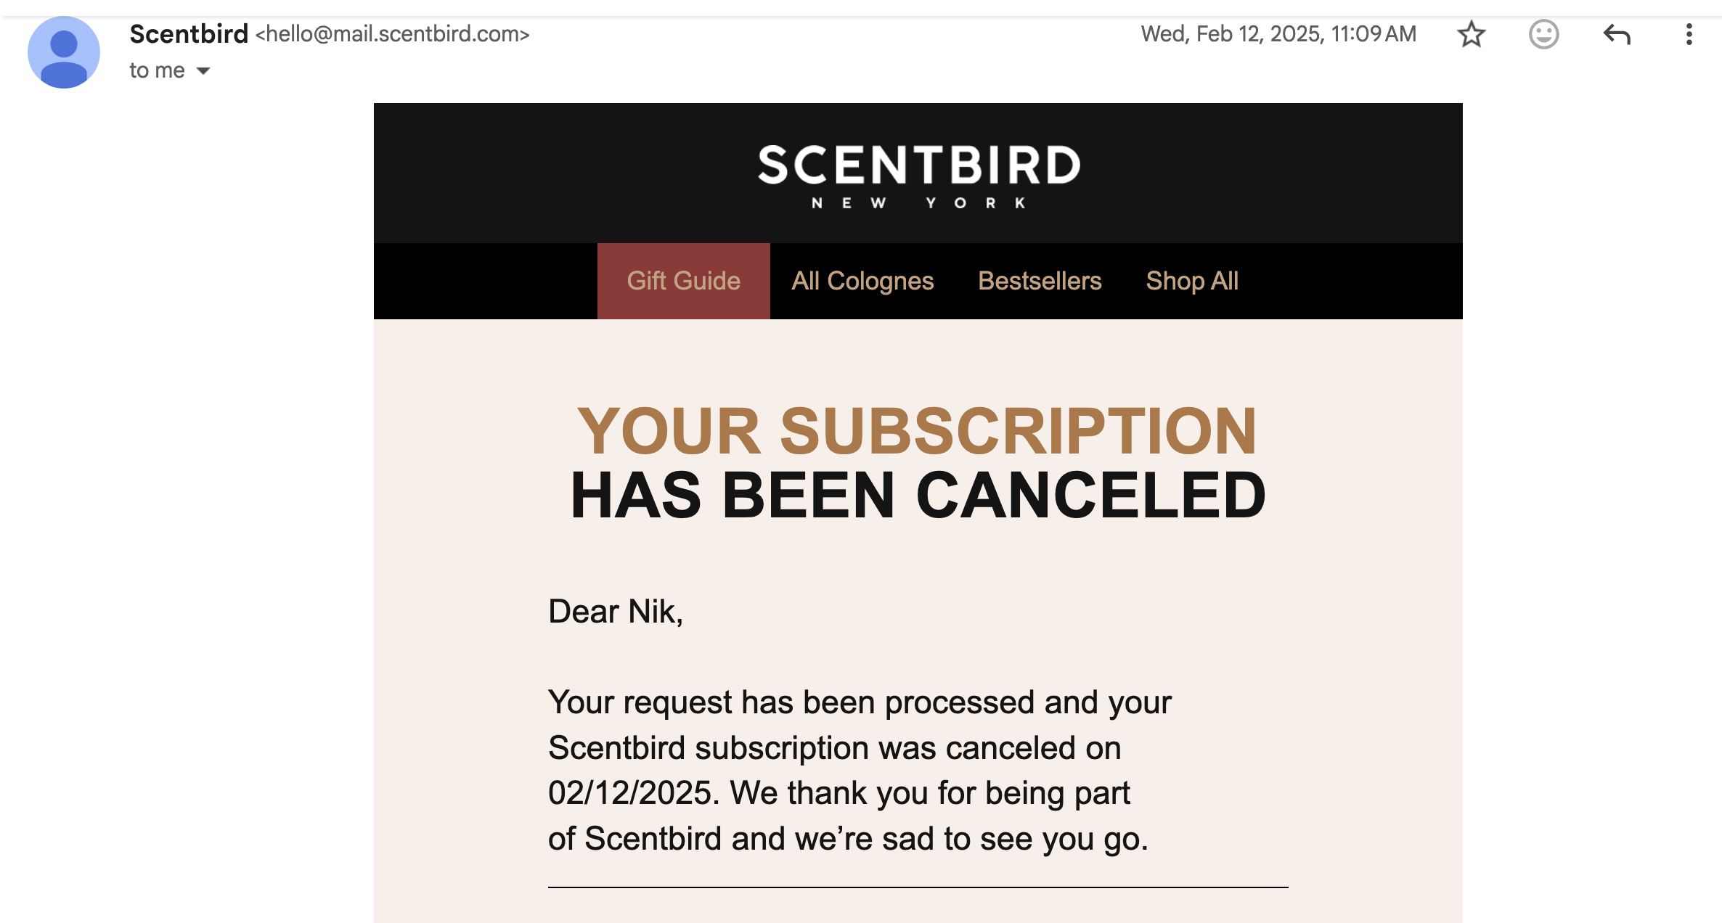Expand recipient details arrow next to 'to me'
The image size is (1722, 923).
click(x=203, y=70)
